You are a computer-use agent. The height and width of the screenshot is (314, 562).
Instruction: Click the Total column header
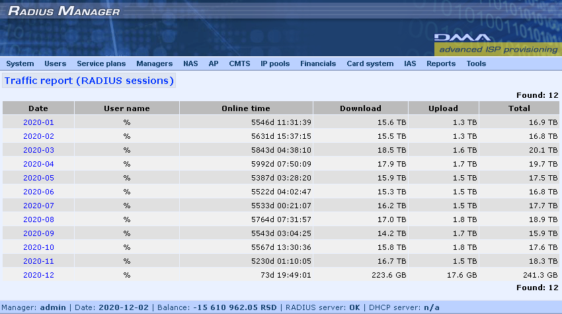point(519,108)
